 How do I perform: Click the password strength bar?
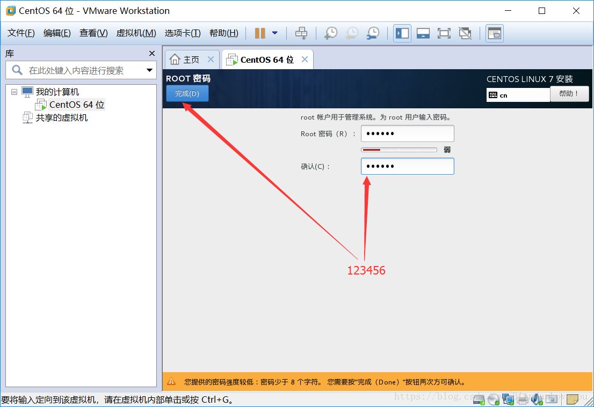[399, 150]
